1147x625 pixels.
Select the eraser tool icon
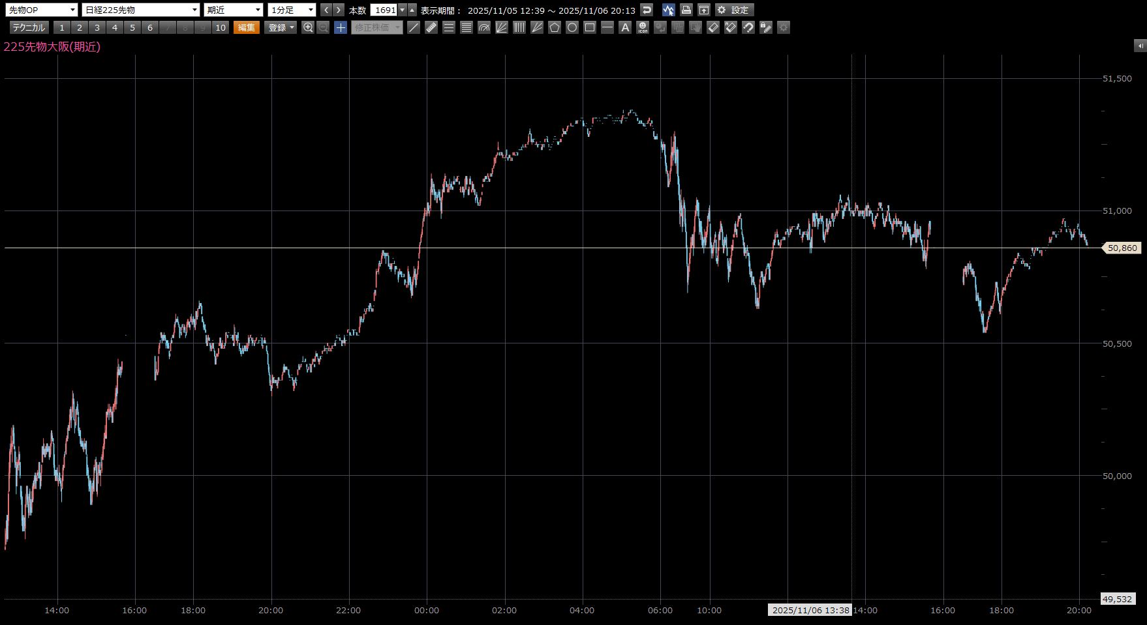click(713, 27)
